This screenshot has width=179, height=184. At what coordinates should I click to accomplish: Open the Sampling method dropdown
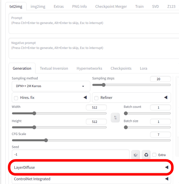[51, 86]
